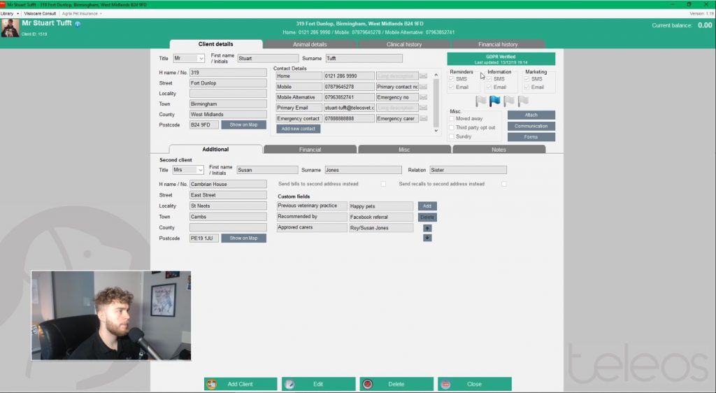
Task: Click the envelope icon beside Mobile number
Action: pyautogui.click(x=423, y=87)
